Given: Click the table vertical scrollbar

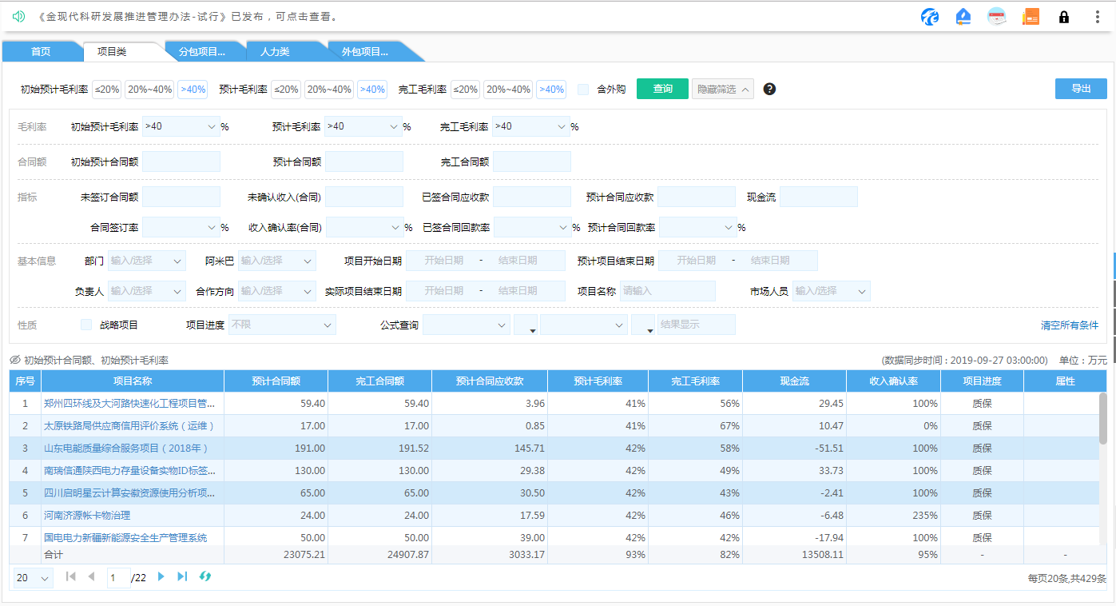Looking at the screenshot, I should [x=1103, y=418].
